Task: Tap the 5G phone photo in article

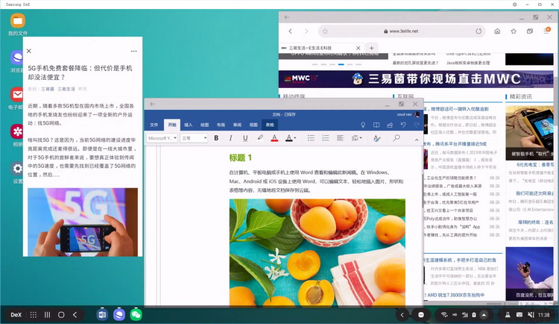Action: click(x=83, y=222)
